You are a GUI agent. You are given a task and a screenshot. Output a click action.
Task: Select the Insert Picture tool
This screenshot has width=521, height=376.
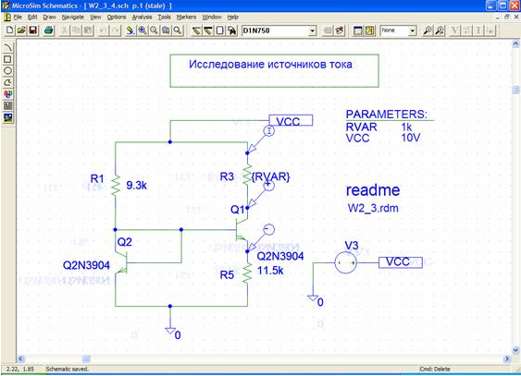point(7,117)
